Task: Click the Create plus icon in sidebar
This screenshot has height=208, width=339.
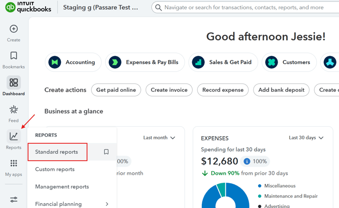Action: pyautogui.click(x=14, y=29)
